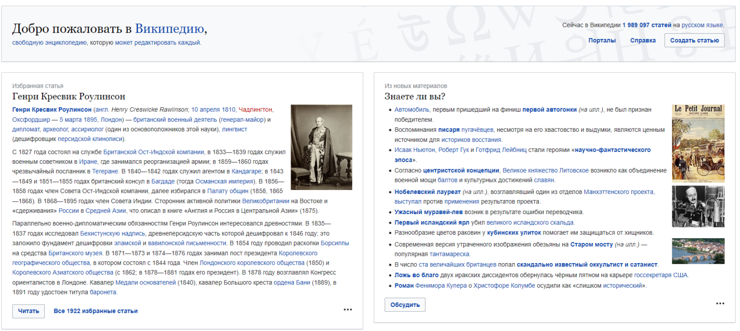Image resolution: width=740 pixels, height=331 pixels.
Task: Click the '1 989 097 статей' counter link
Action: (x=647, y=25)
